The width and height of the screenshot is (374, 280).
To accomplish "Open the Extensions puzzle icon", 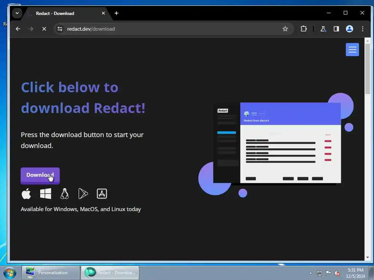I will pos(304,29).
